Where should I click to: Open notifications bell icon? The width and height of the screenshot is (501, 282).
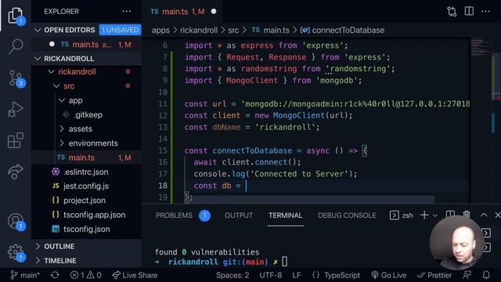click(x=486, y=275)
